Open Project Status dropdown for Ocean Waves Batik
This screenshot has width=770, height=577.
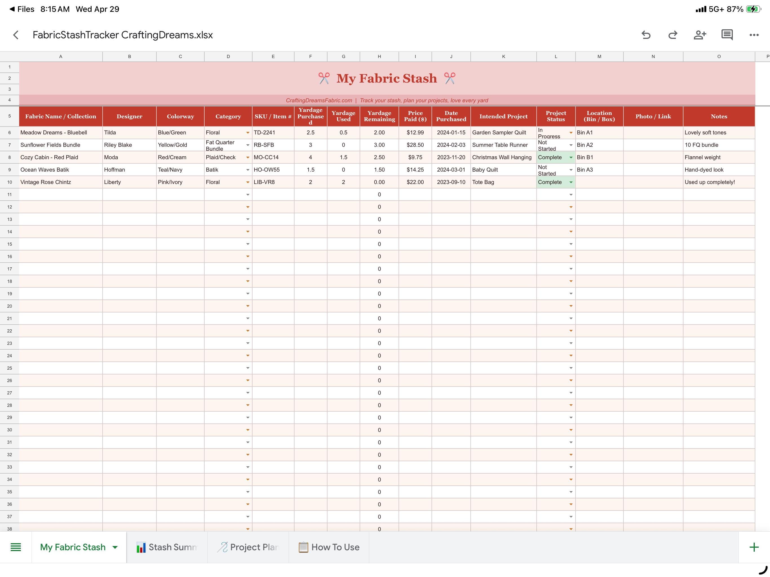[x=571, y=170]
